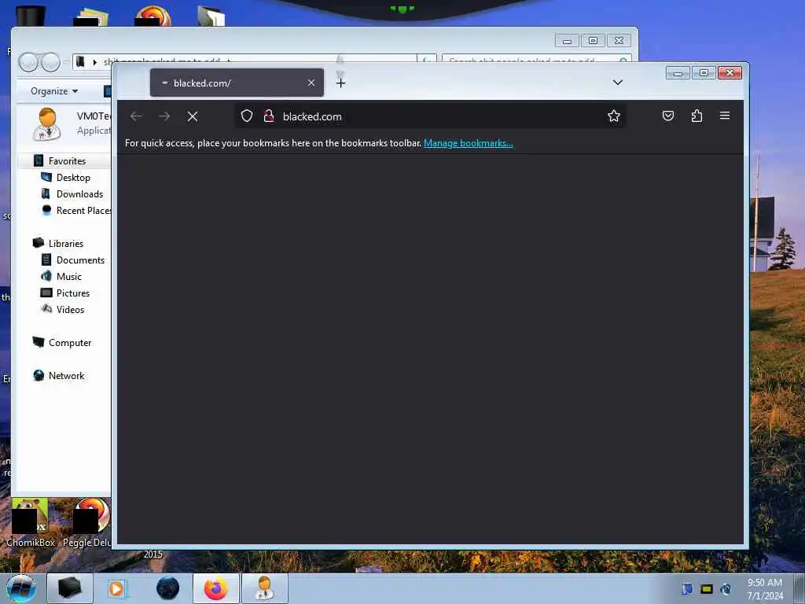Open Organize dropdown in Explorer window
Image resolution: width=805 pixels, height=604 pixels.
(54, 91)
